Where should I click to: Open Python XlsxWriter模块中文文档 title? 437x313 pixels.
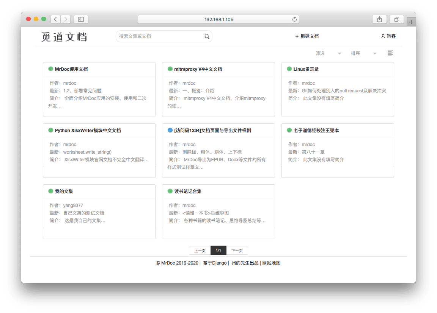pos(88,130)
